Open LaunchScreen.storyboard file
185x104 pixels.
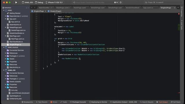pyautogui.click(x=20, y=93)
